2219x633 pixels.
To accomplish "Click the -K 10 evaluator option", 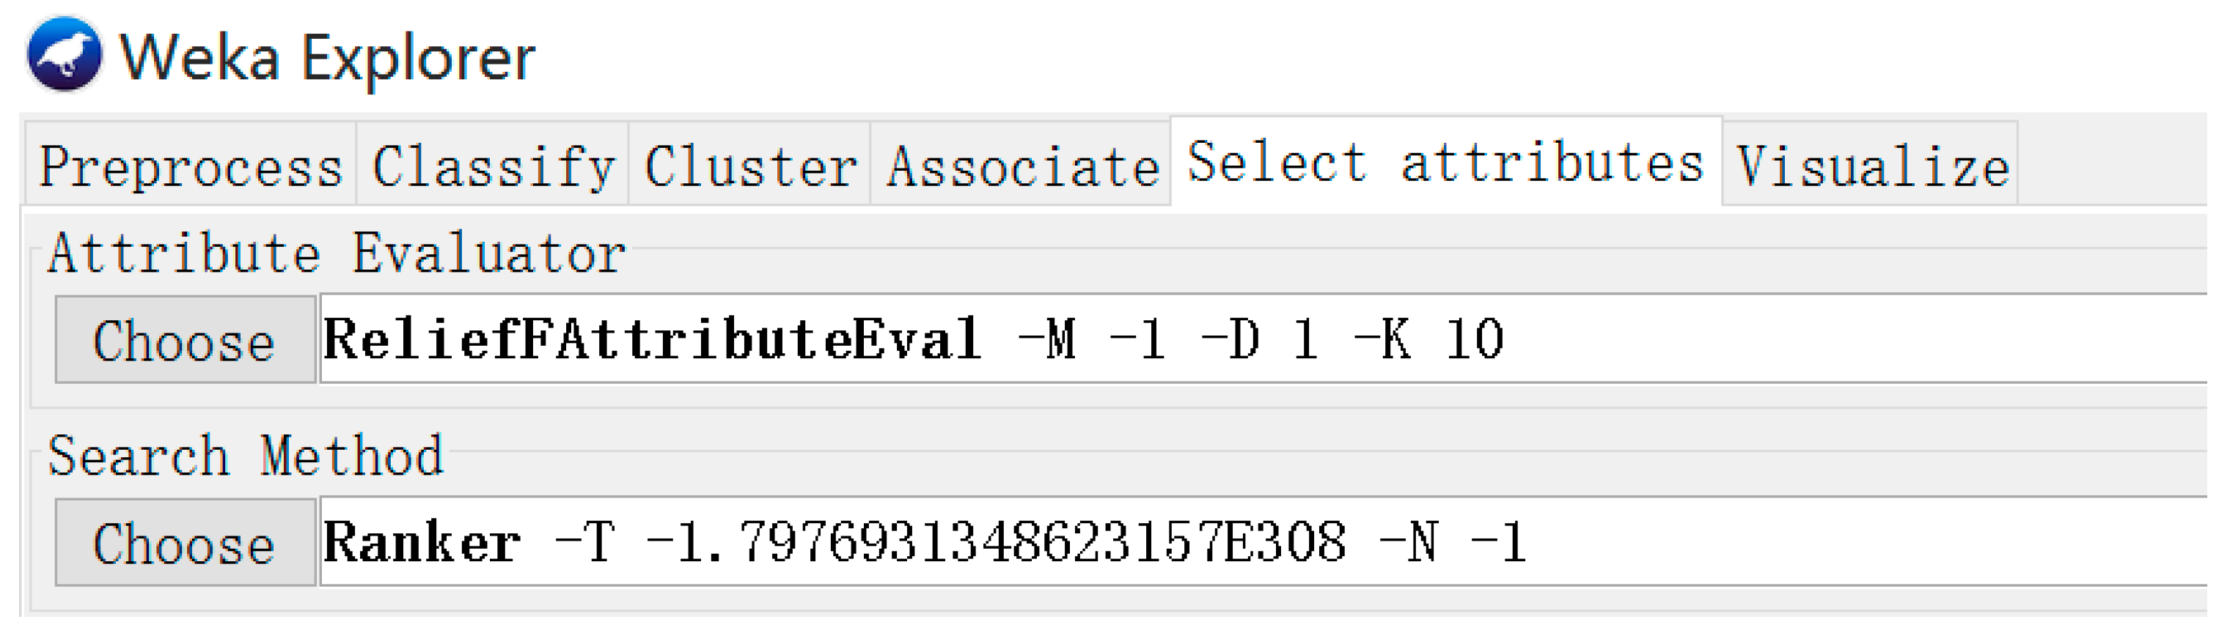I will click(x=1428, y=339).
